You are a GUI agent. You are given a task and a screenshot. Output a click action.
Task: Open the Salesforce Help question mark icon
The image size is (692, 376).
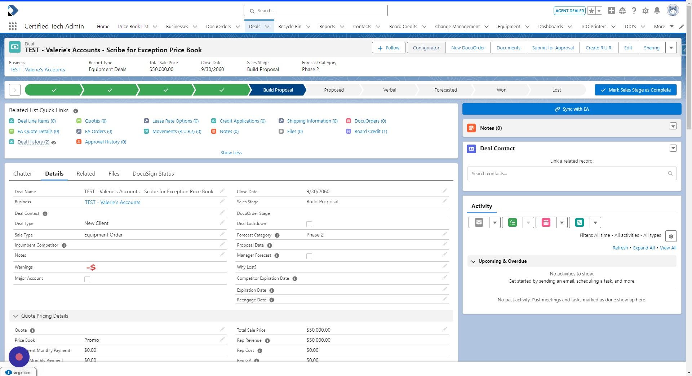tap(634, 10)
